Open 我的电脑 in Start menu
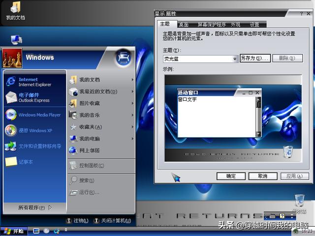Image resolution: width=315 pixels, height=236 pixels. tap(101, 139)
